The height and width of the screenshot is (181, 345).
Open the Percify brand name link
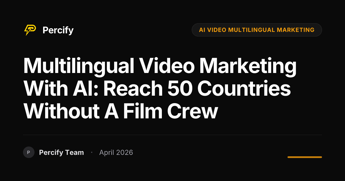tap(58, 30)
